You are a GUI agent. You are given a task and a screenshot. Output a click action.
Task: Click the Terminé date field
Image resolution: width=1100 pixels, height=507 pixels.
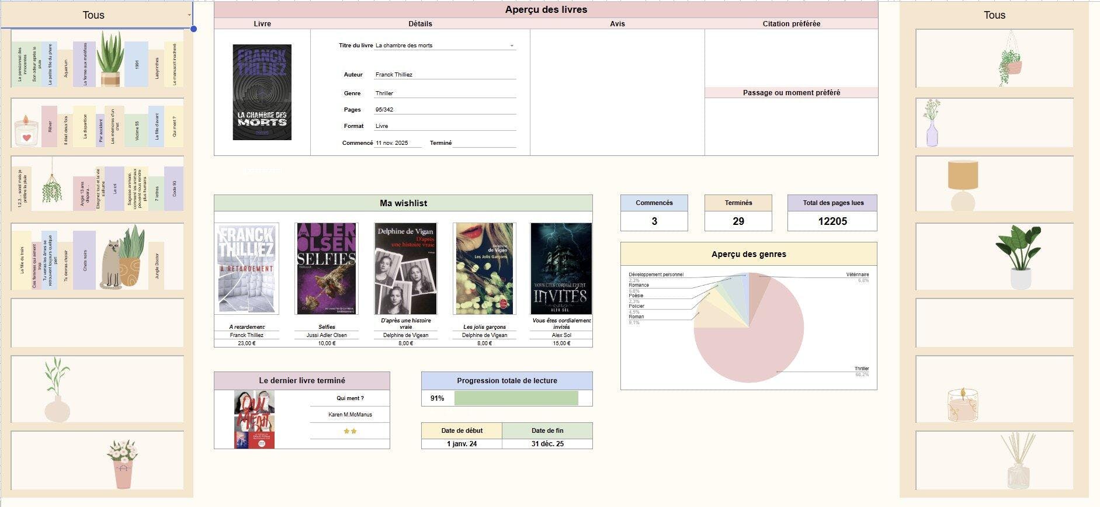(484, 143)
